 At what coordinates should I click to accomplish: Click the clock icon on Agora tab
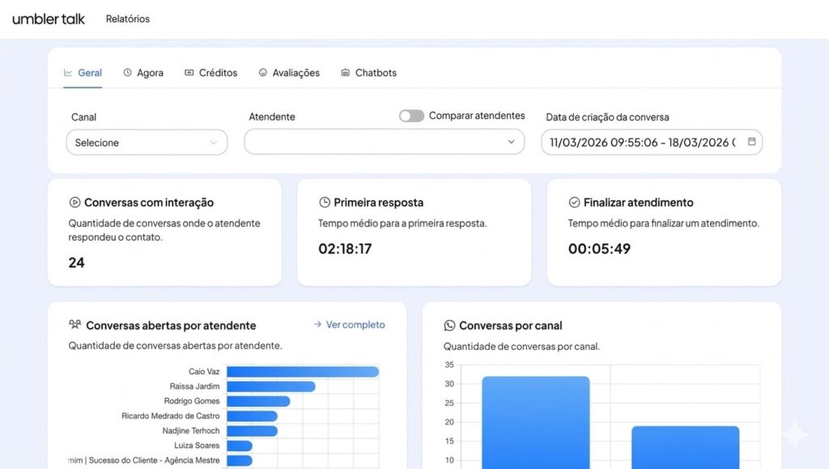[x=127, y=72]
